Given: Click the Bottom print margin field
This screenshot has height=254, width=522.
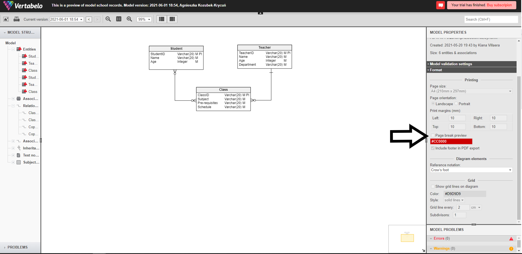Looking at the screenshot, I should pyautogui.click(x=499, y=127).
